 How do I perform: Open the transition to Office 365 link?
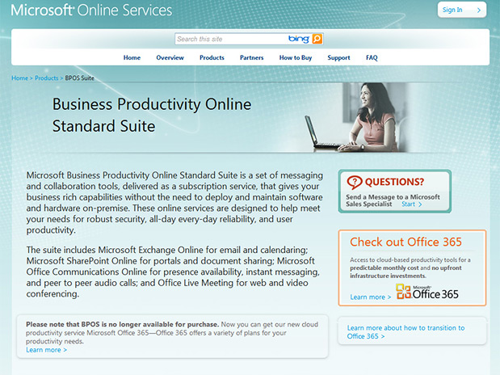pos(405,331)
